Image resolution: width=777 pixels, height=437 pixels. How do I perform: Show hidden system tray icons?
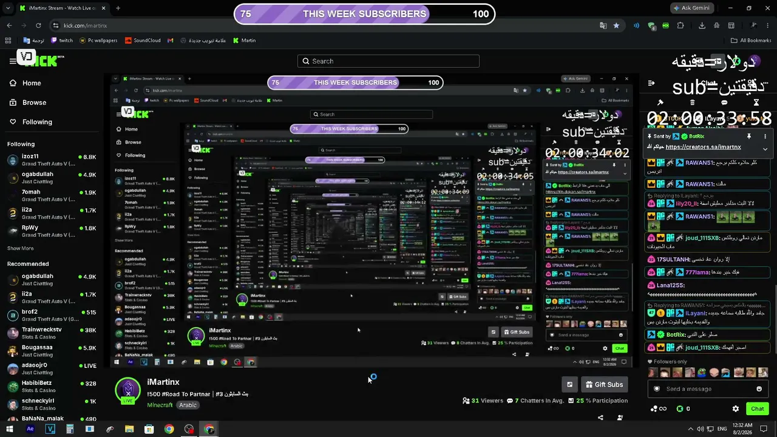coord(690,429)
